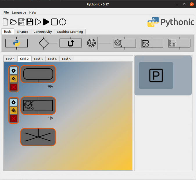Toggle debug bug icon on element 1|A
This screenshot has width=196, height=180.
coord(14,110)
